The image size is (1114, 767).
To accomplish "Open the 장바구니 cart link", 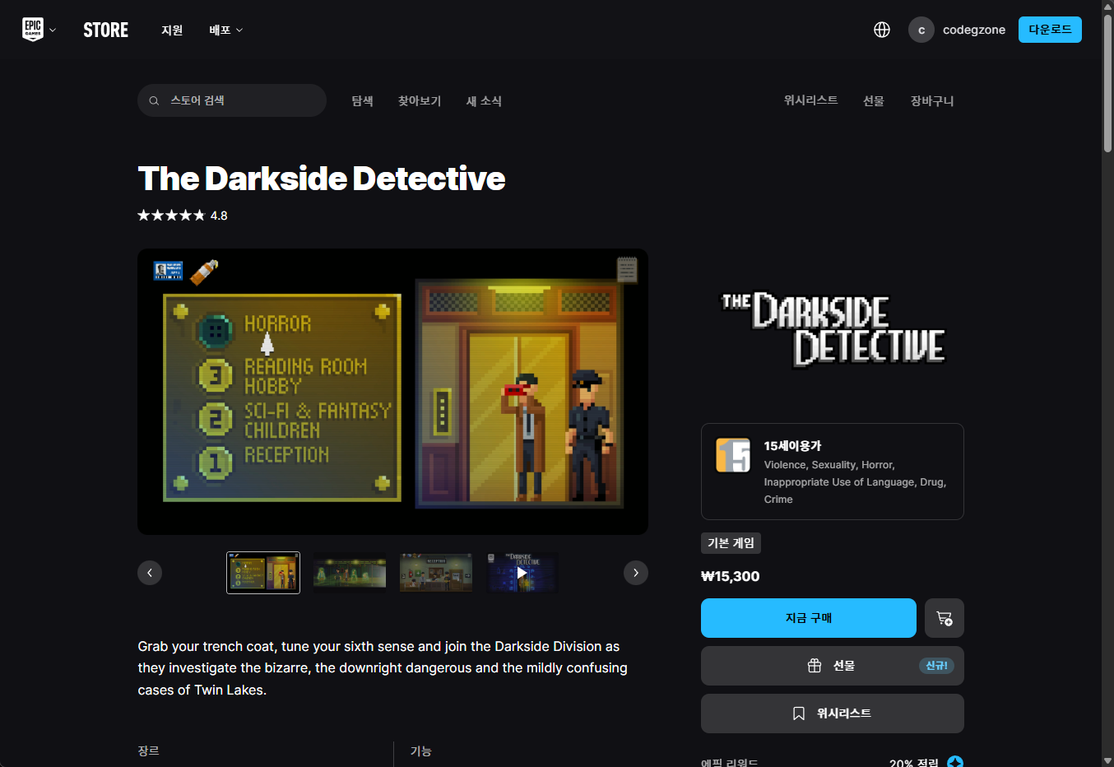I will 932,100.
